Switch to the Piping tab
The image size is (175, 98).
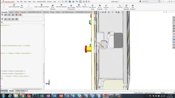pos(52,12)
